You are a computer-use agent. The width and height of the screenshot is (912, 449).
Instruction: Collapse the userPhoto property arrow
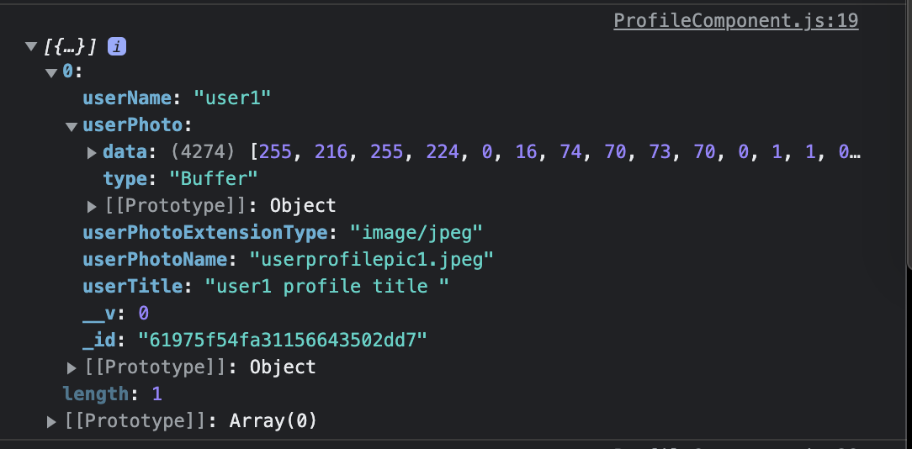click(x=72, y=126)
